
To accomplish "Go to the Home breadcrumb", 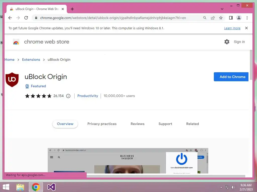I will point(10,59).
